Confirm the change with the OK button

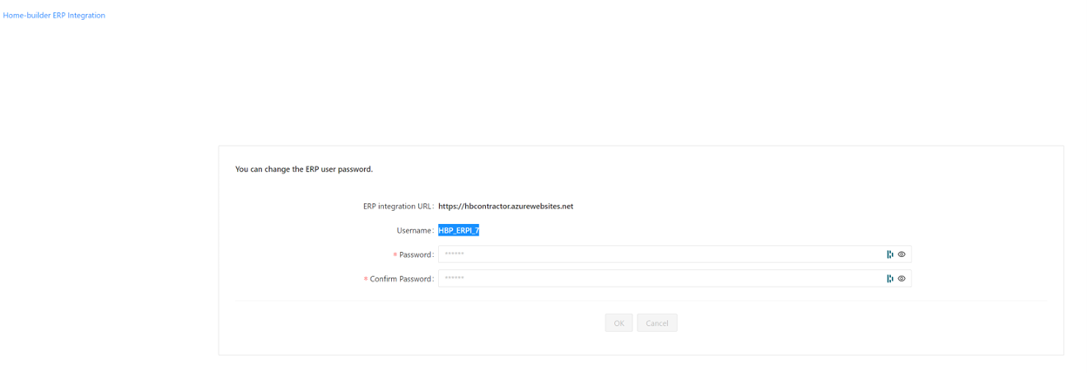click(618, 323)
